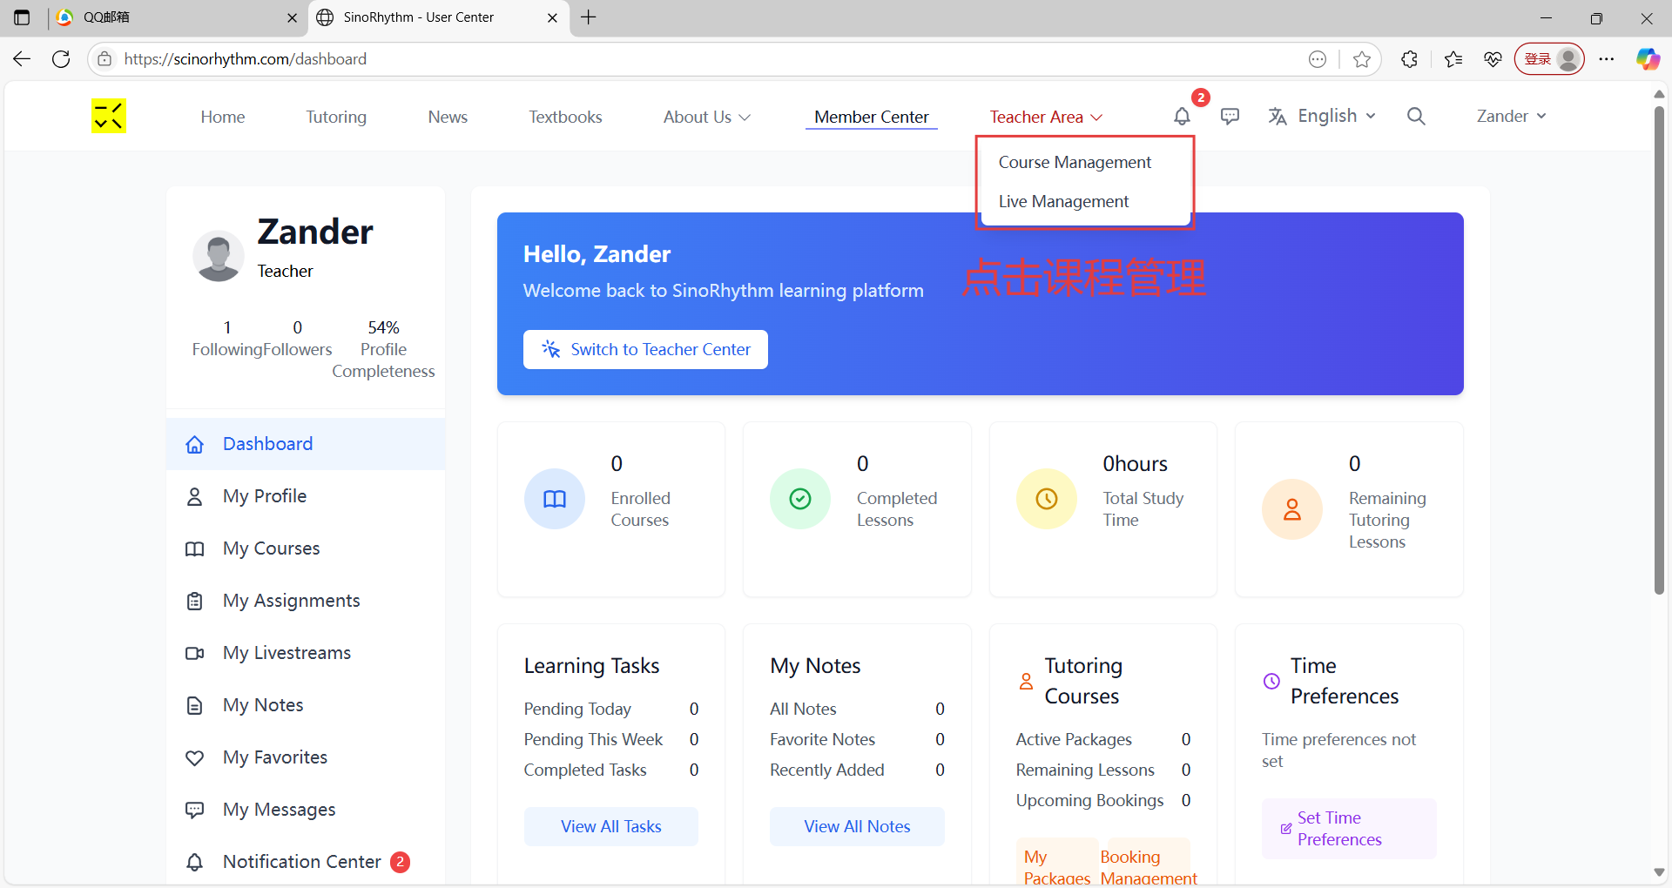Screen dimensions: 1672x888
Task: Click the browser refresh icon
Action: (61, 59)
